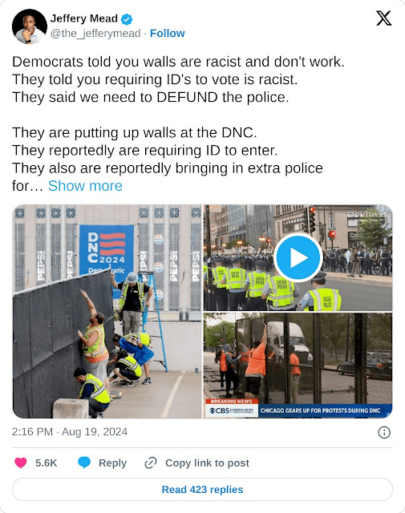
Task: Open the post info circle icon
Action: coord(384,432)
